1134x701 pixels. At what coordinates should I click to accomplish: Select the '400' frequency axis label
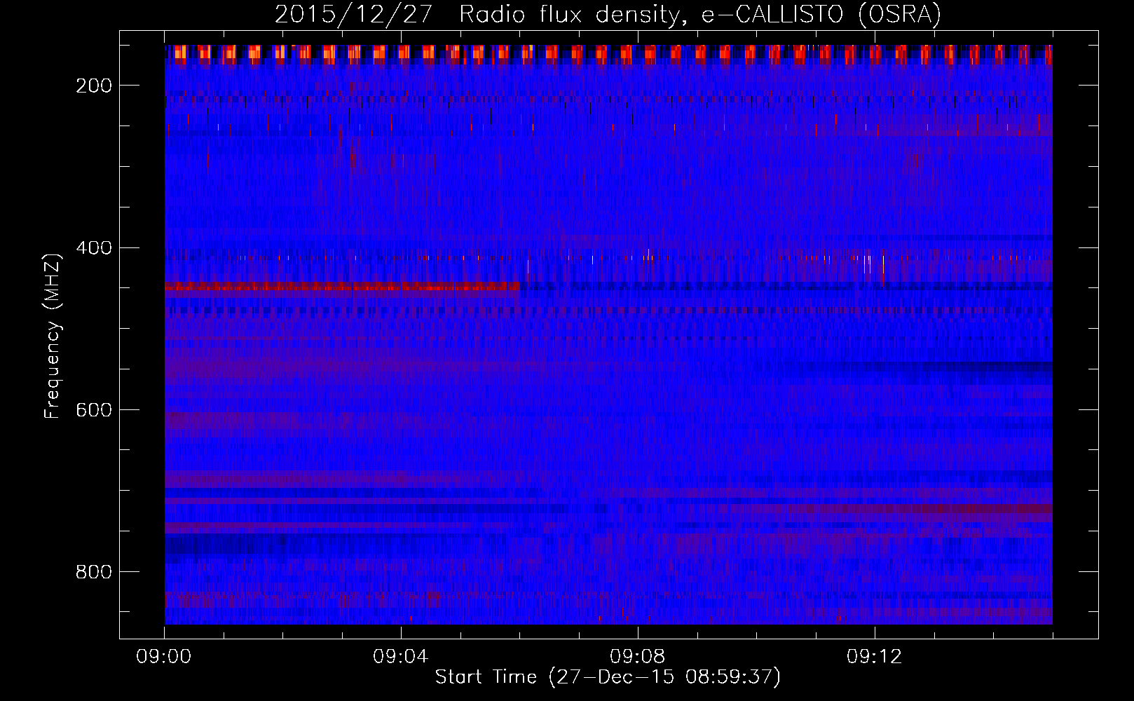click(x=93, y=248)
